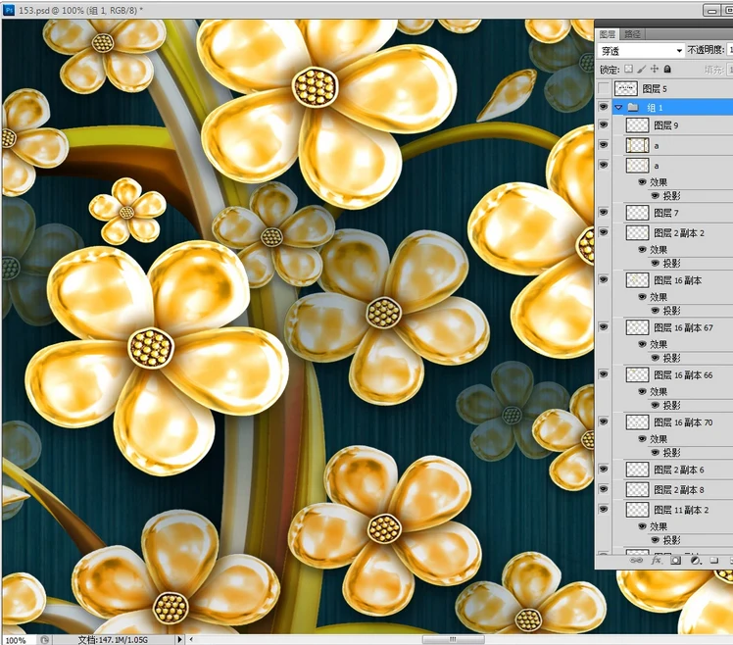The width and height of the screenshot is (733, 645).
Task: Show hidden layer 图层 5
Action: (x=604, y=89)
